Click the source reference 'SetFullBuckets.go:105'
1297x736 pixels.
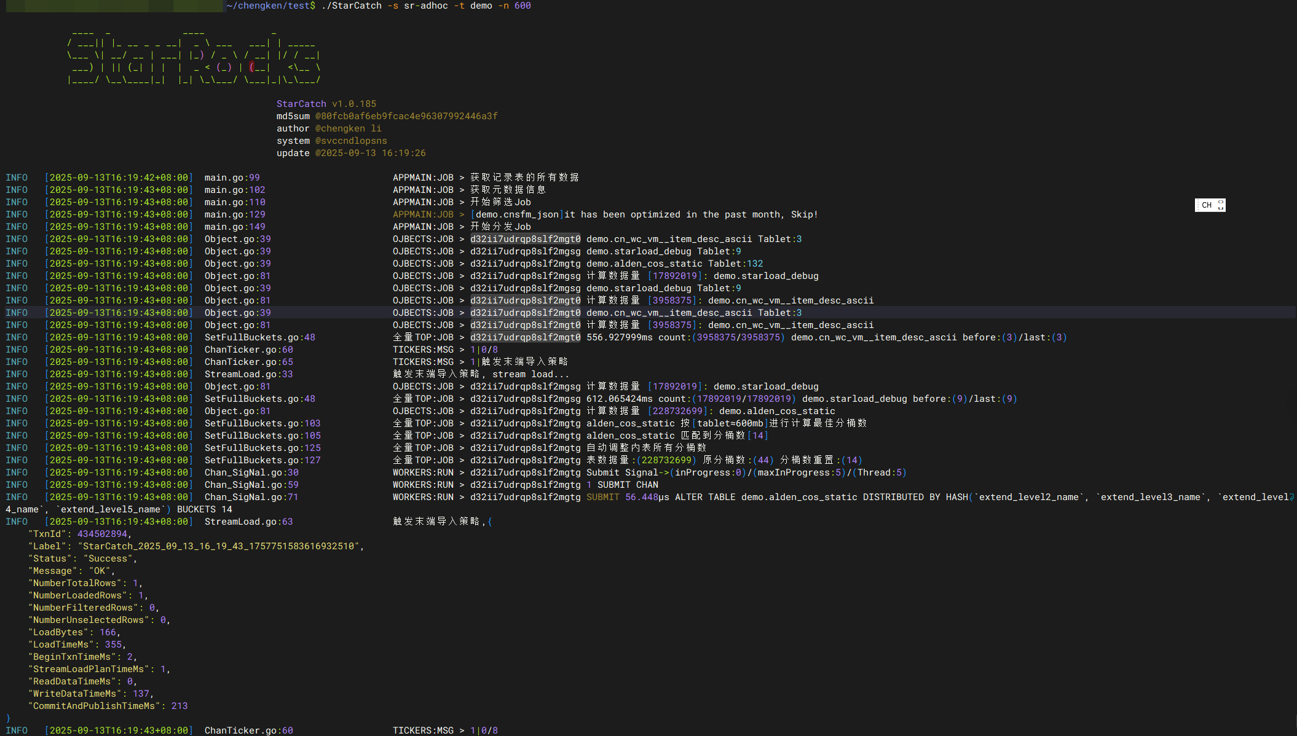(x=262, y=436)
